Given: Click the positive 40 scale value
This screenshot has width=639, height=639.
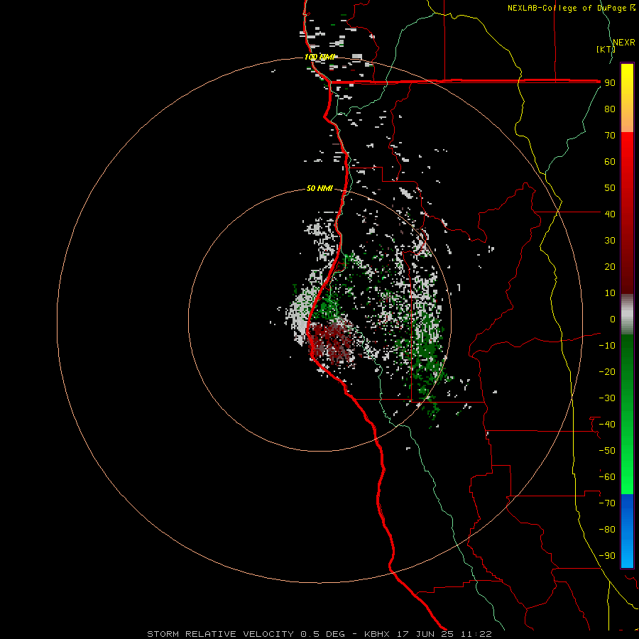Looking at the screenshot, I should tap(610, 214).
